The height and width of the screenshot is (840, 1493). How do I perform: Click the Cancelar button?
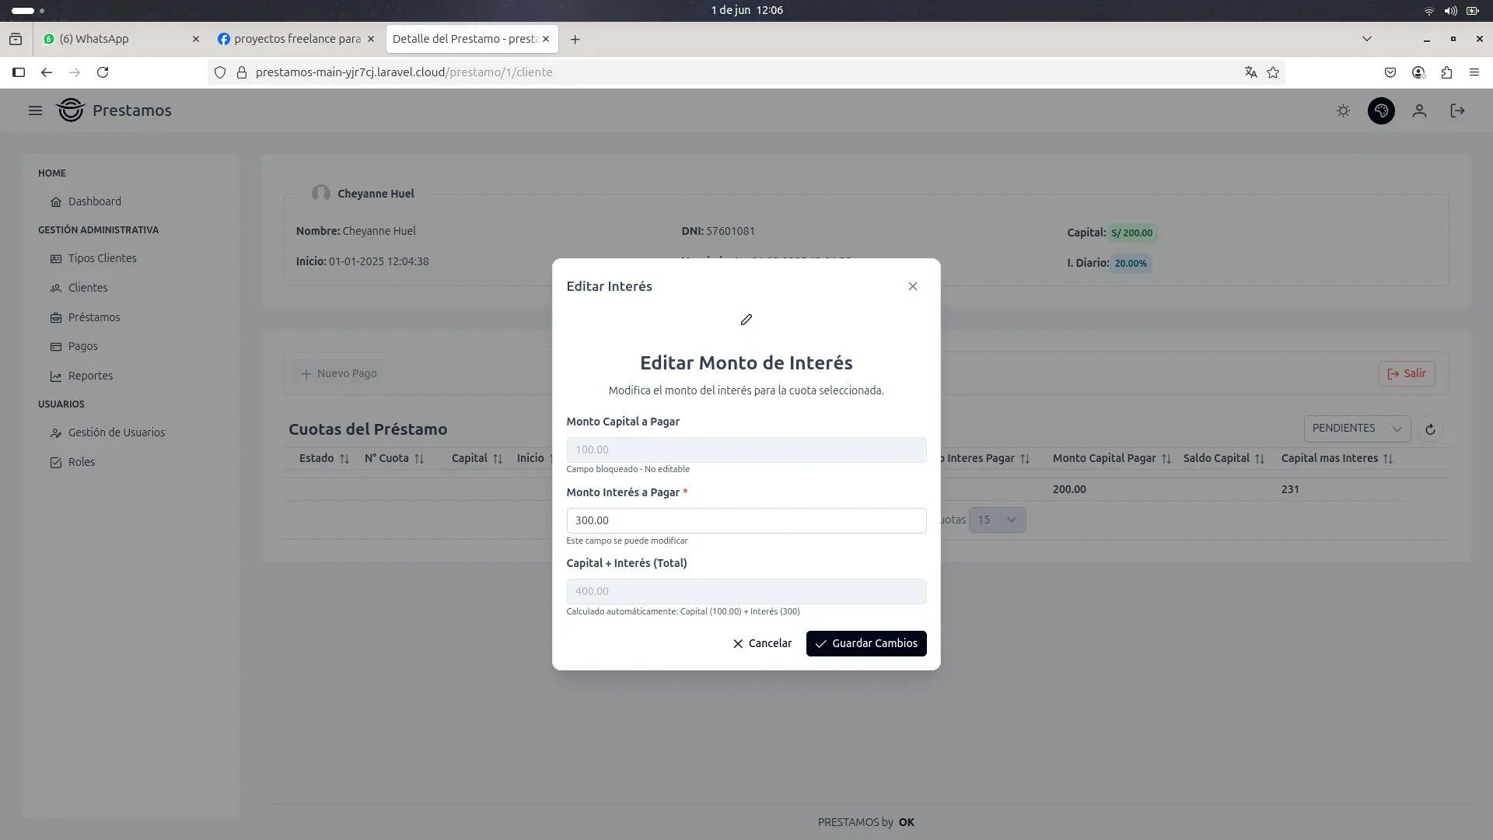tap(762, 643)
